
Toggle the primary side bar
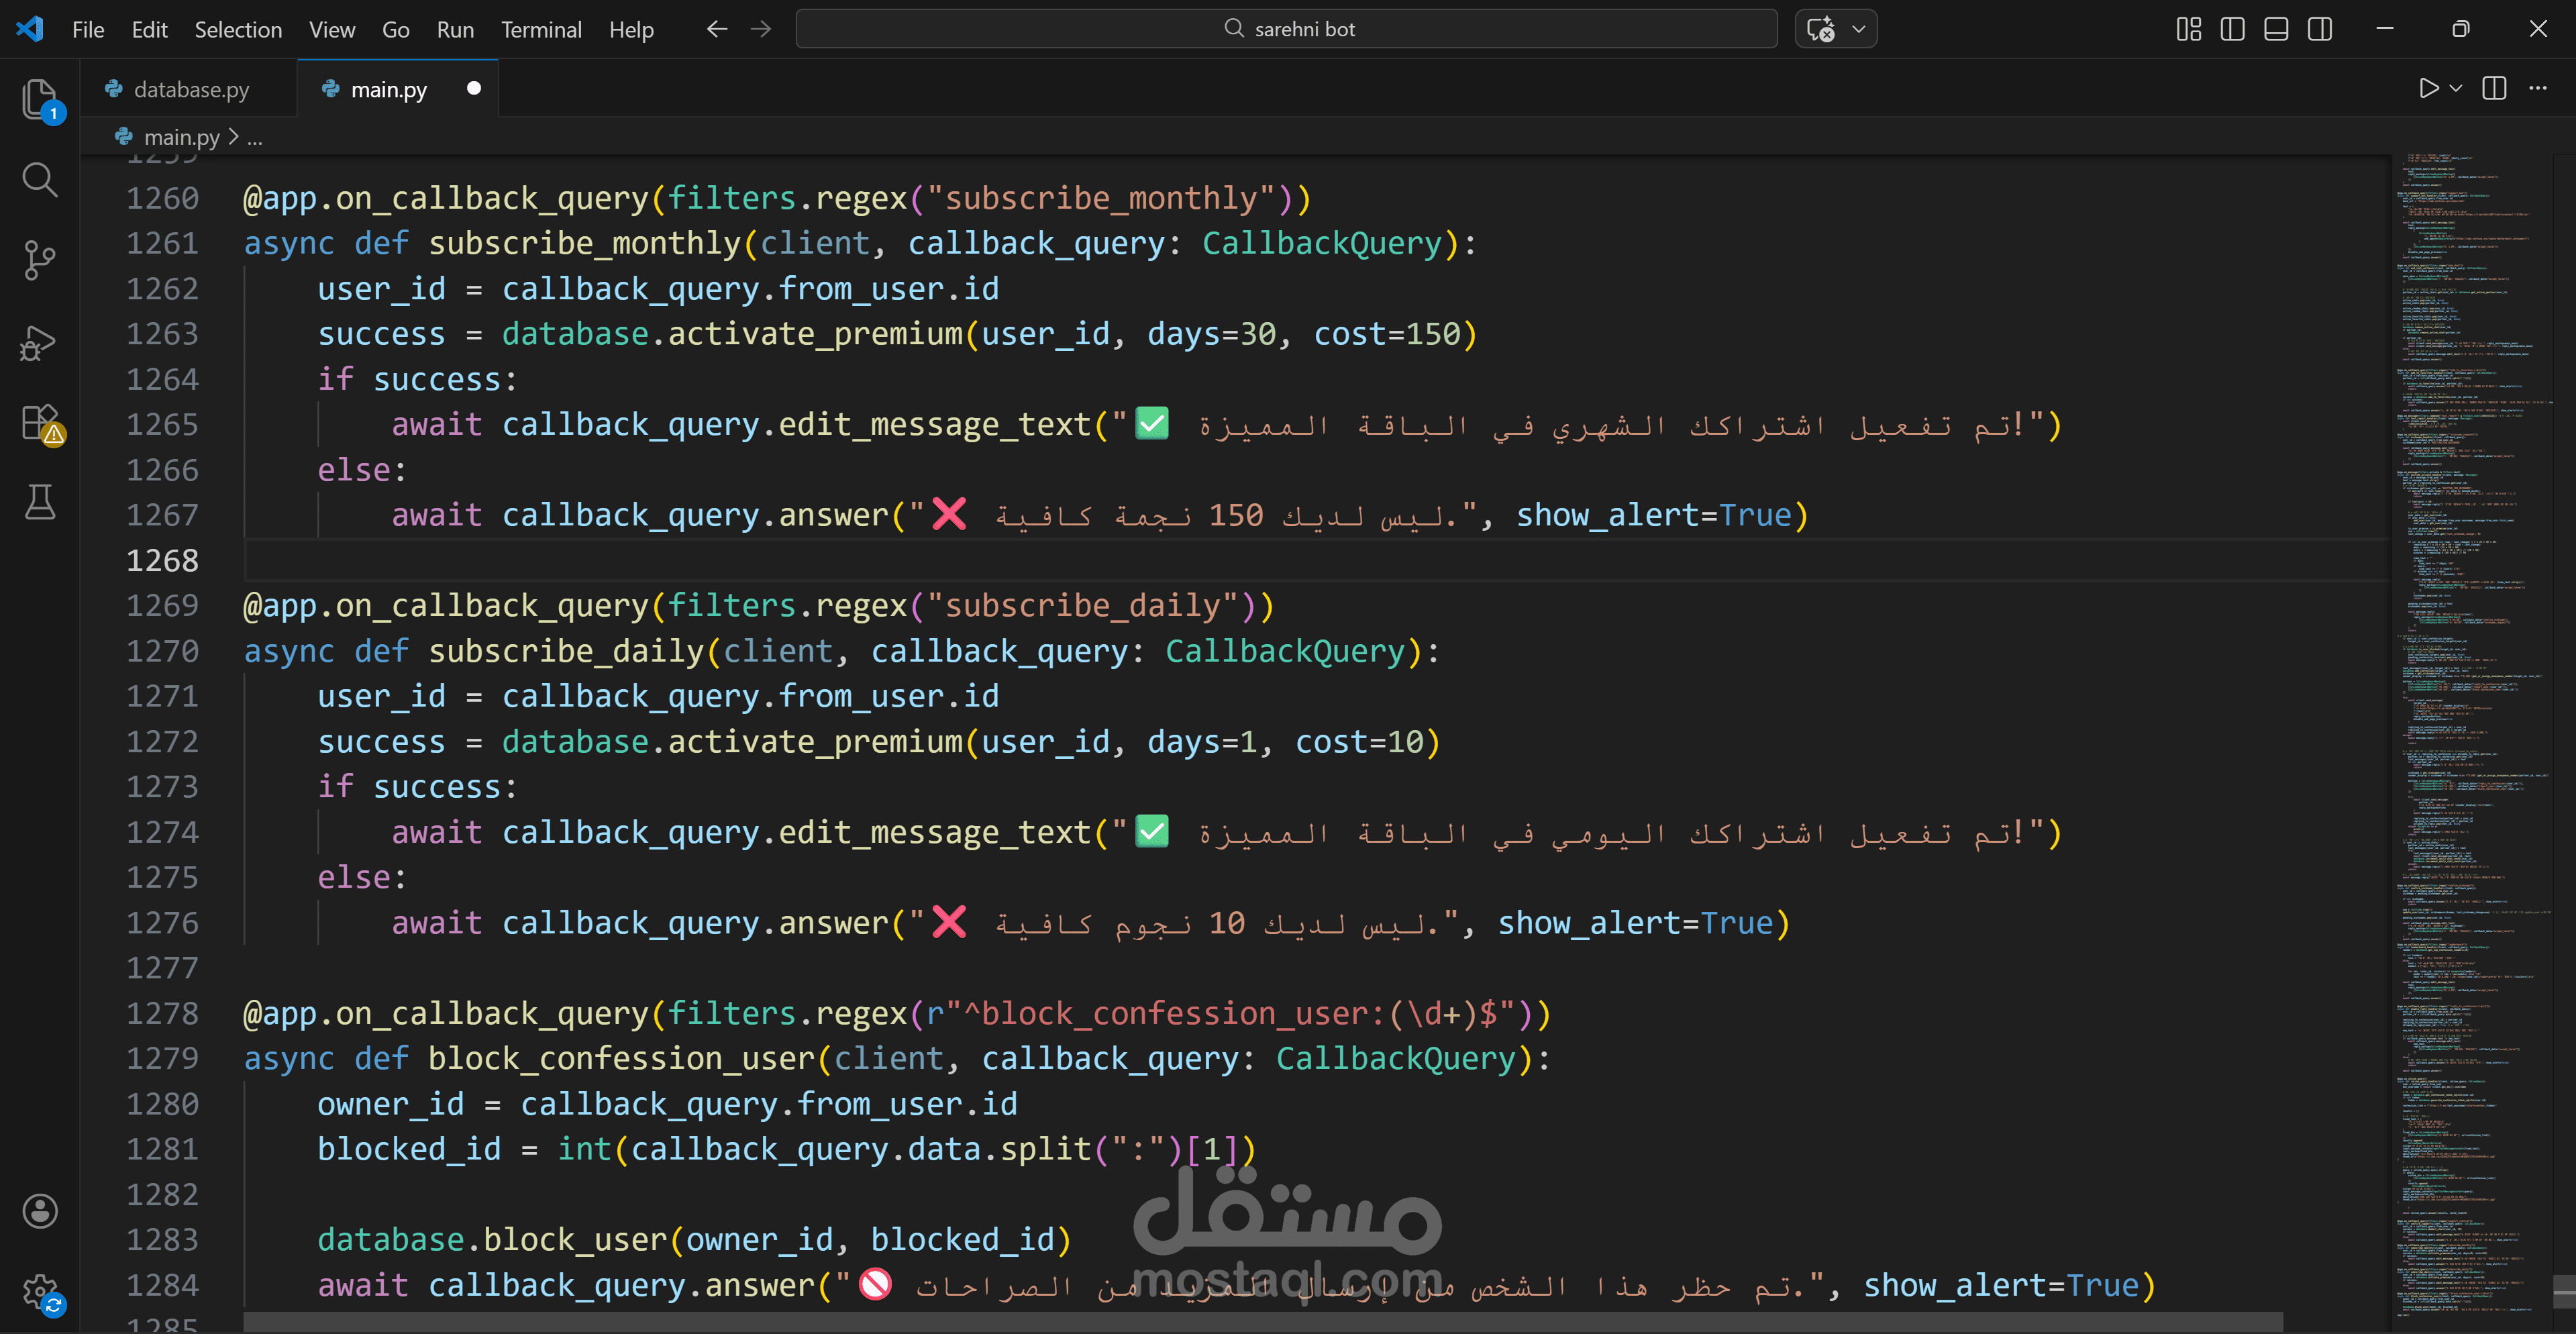[x=2232, y=29]
